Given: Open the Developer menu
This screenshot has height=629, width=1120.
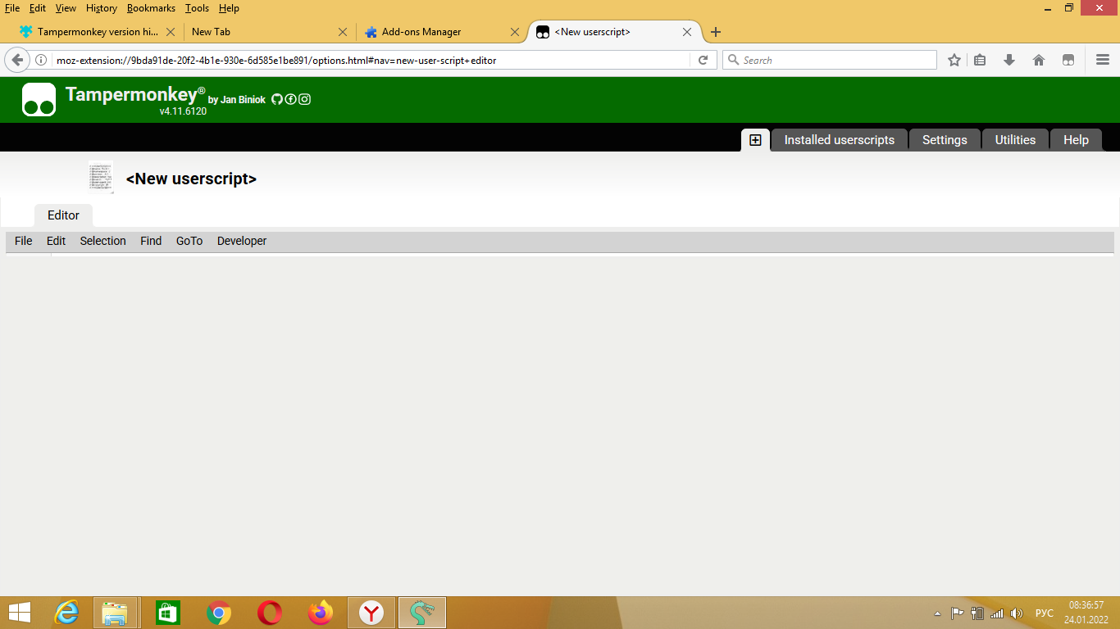Looking at the screenshot, I should click(x=242, y=241).
